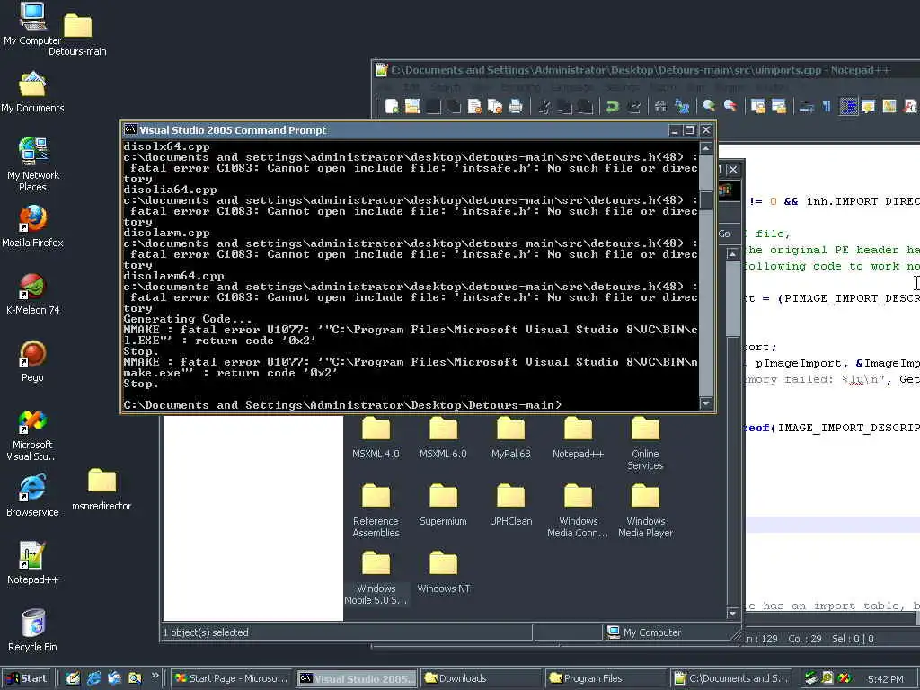Select the Browservice desktop shortcut
This screenshot has width=920, height=690.
point(33,496)
